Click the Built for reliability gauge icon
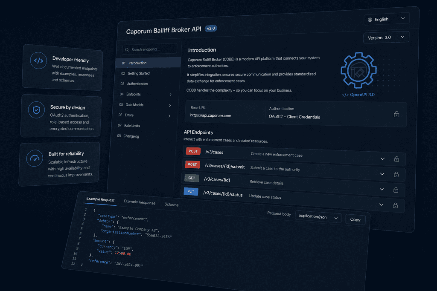The width and height of the screenshot is (437, 291). click(35, 158)
